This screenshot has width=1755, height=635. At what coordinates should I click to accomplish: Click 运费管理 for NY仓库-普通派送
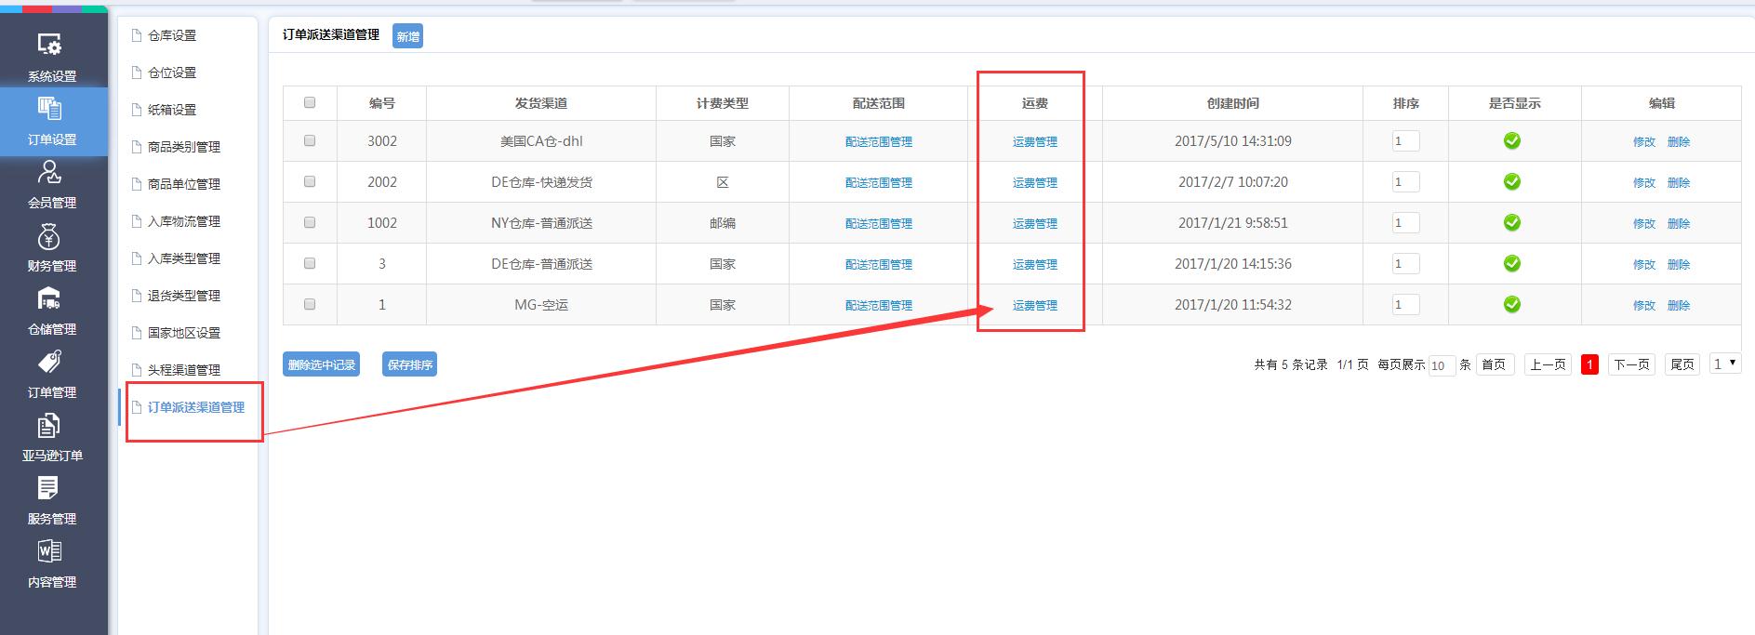coord(1034,223)
